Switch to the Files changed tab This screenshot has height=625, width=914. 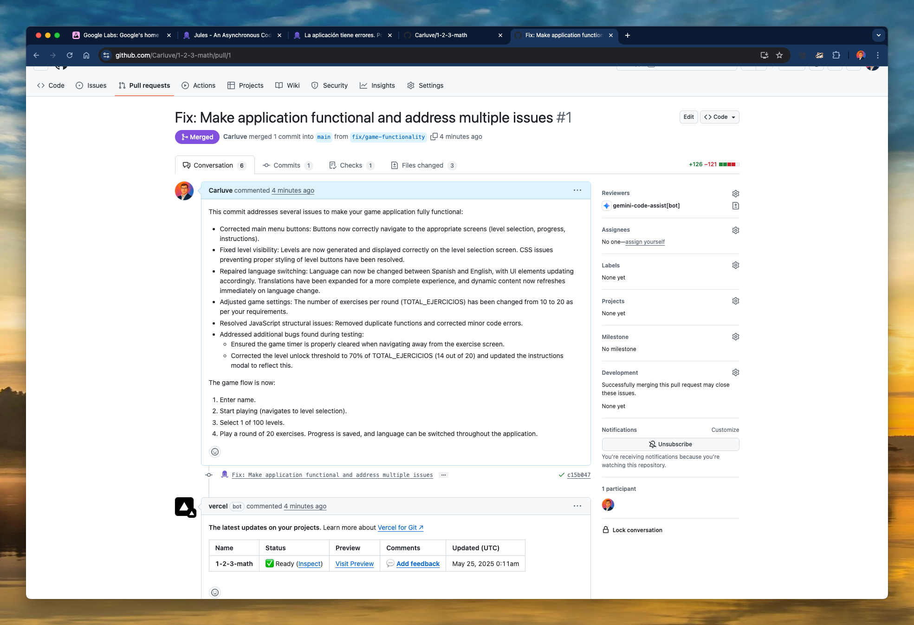(x=422, y=165)
